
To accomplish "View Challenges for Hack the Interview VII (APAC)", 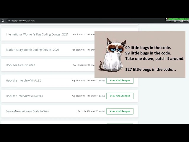I will point(120,96).
